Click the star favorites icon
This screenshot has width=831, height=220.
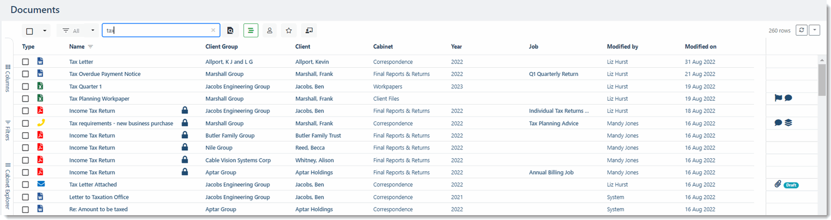click(x=289, y=31)
